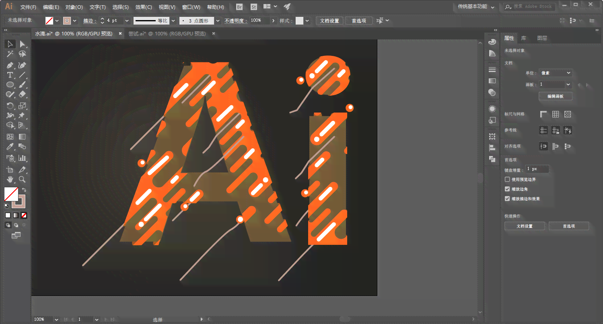Screen dimensions: 603x324
Task: Toggle grid display icon in 标尺与网格
Action: (x=556, y=114)
